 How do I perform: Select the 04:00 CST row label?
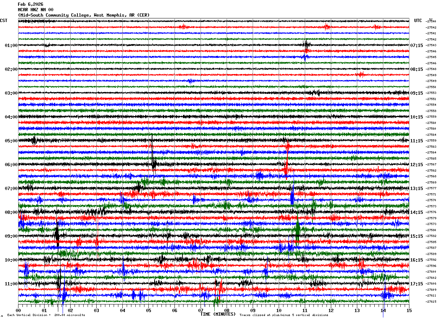coord(11,117)
